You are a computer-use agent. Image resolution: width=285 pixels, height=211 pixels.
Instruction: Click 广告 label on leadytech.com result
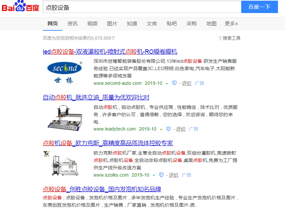point(193,129)
